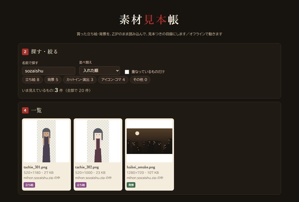299x202 pixels.
Task: Filter by 背景 5 chip
Action: point(53,80)
